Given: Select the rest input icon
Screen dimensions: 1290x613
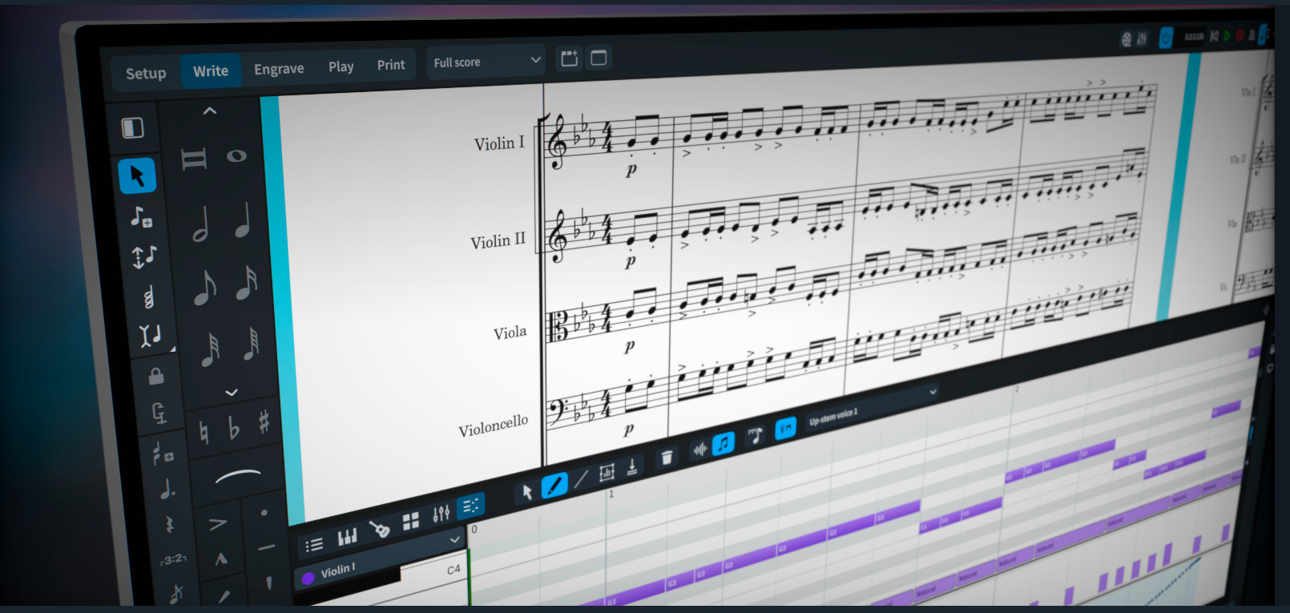Looking at the screenshot, I should (x=170, y=525).
